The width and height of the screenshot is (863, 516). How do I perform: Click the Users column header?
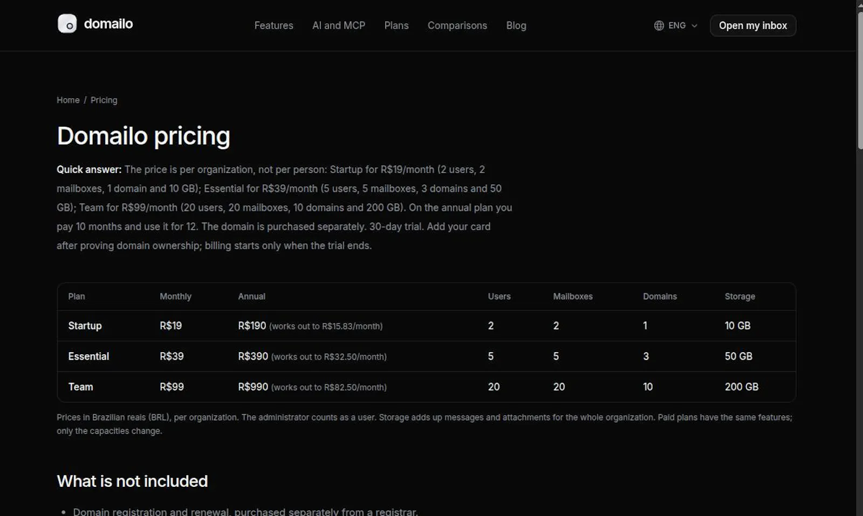coord(499,297)
